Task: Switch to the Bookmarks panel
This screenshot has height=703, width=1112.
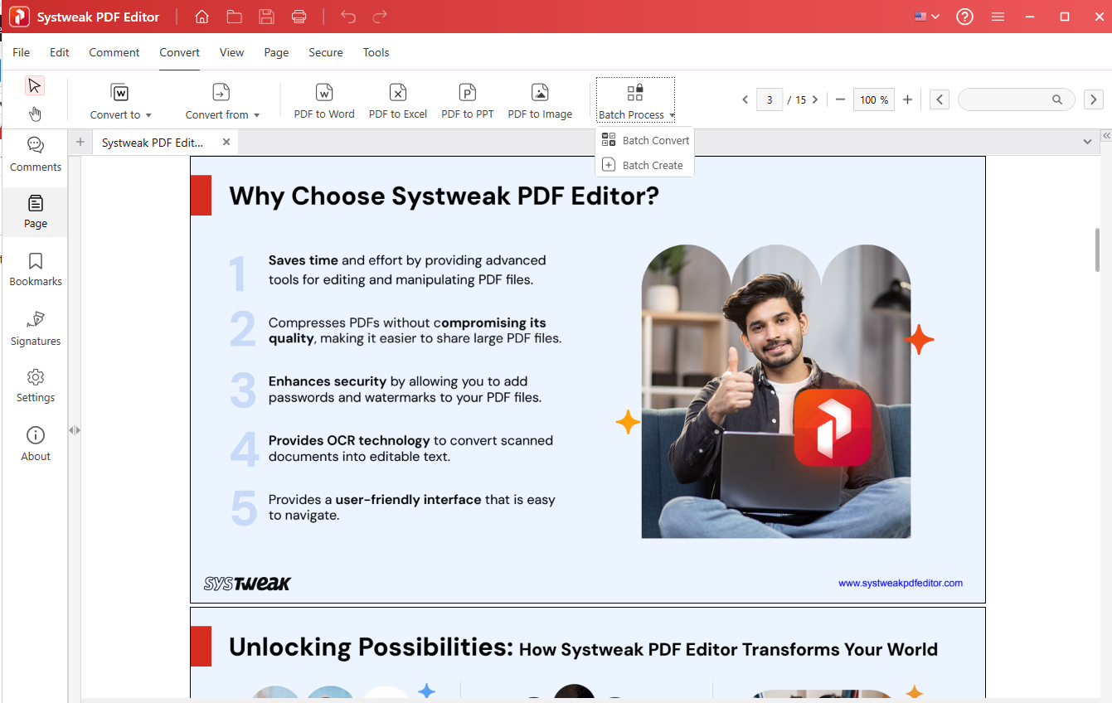Action: pyautogui.click(x=35, y=269)
